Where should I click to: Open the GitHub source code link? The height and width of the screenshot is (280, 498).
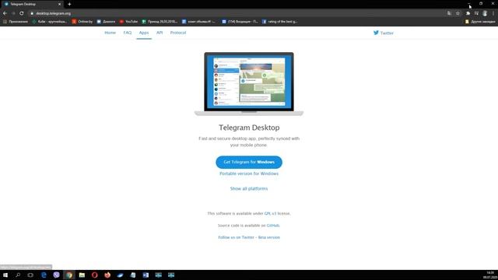coord(273,226)
